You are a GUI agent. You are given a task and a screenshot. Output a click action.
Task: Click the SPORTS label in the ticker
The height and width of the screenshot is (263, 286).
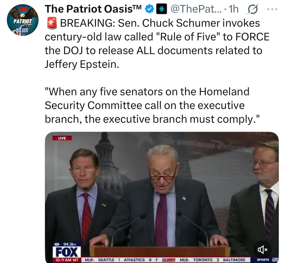coord(263,260)
